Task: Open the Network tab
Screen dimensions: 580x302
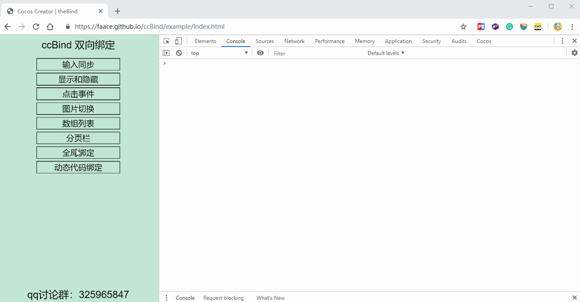Action: pos(294,41)
